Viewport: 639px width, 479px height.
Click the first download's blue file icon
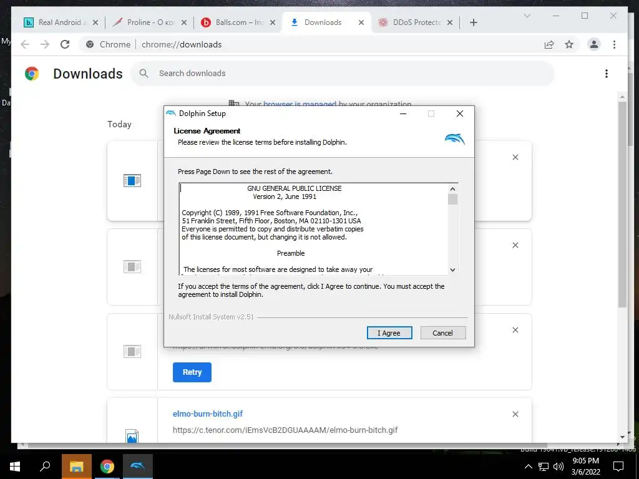pyautogui.click(x=132, y=180)
